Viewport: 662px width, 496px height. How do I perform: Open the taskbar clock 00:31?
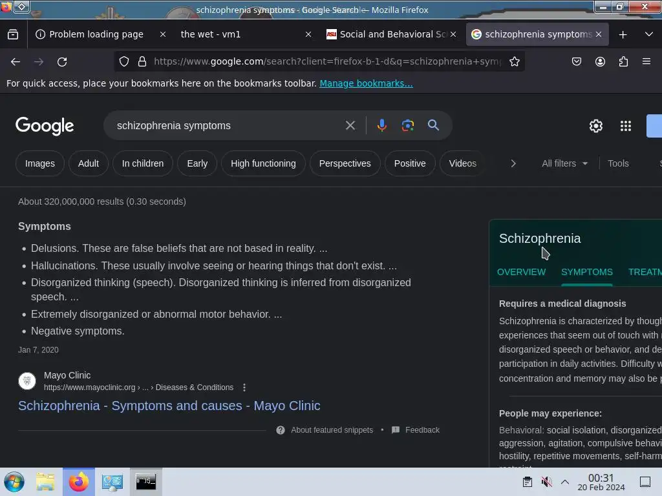pos(601,482)
